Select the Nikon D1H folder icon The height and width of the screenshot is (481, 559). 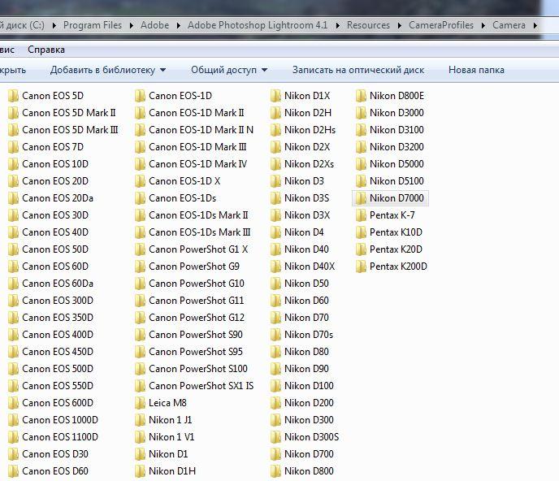pyautogui.click(x=140, y=471)
